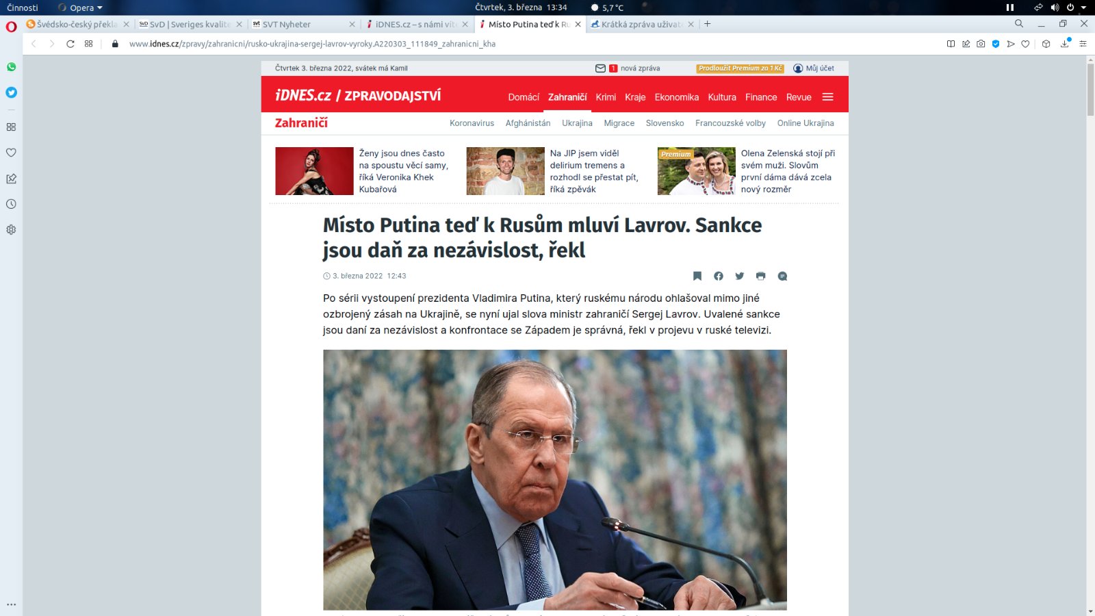Open Opera sidebar history clock

[11, 204]
